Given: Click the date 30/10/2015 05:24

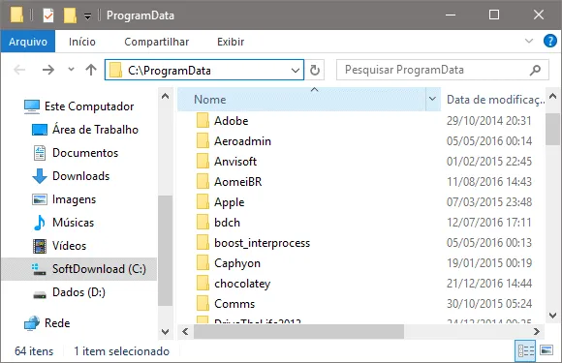Looking at the screenshot, I should click(x=489, y=304).
